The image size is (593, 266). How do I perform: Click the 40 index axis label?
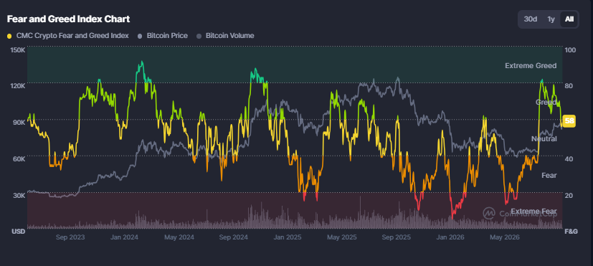(568, 159)
